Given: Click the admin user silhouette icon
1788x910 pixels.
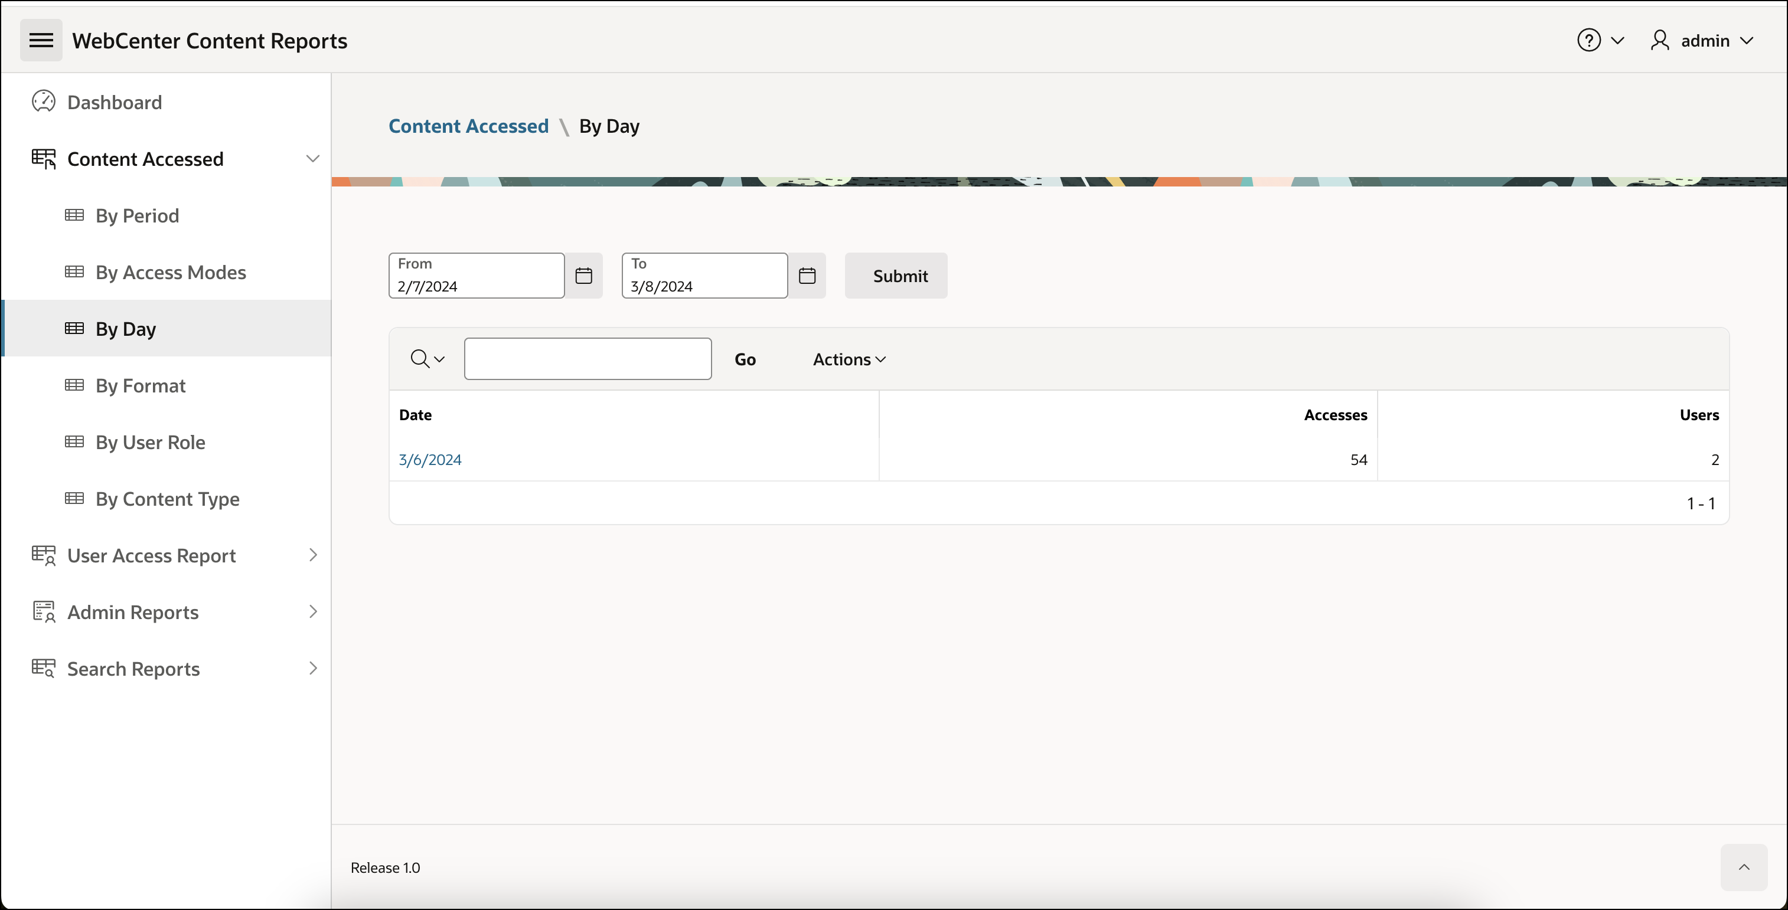Looking at the screenshot, I should [x=1660, y=40].
